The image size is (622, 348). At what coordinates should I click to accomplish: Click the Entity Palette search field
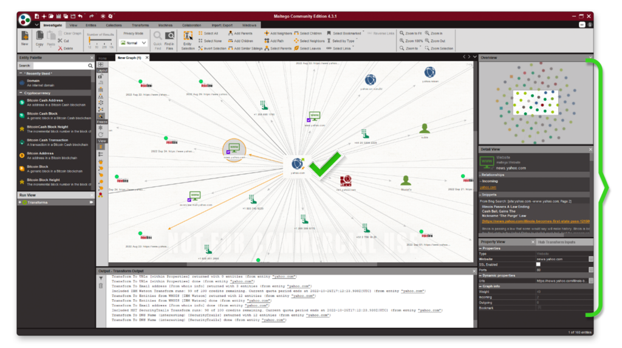click(60, 66)
